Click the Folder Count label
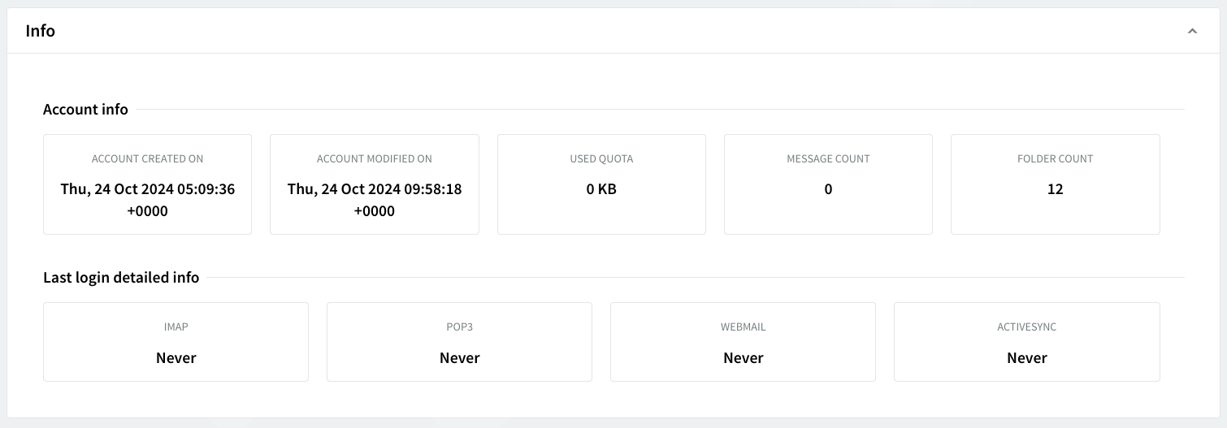 point(1055,159)
